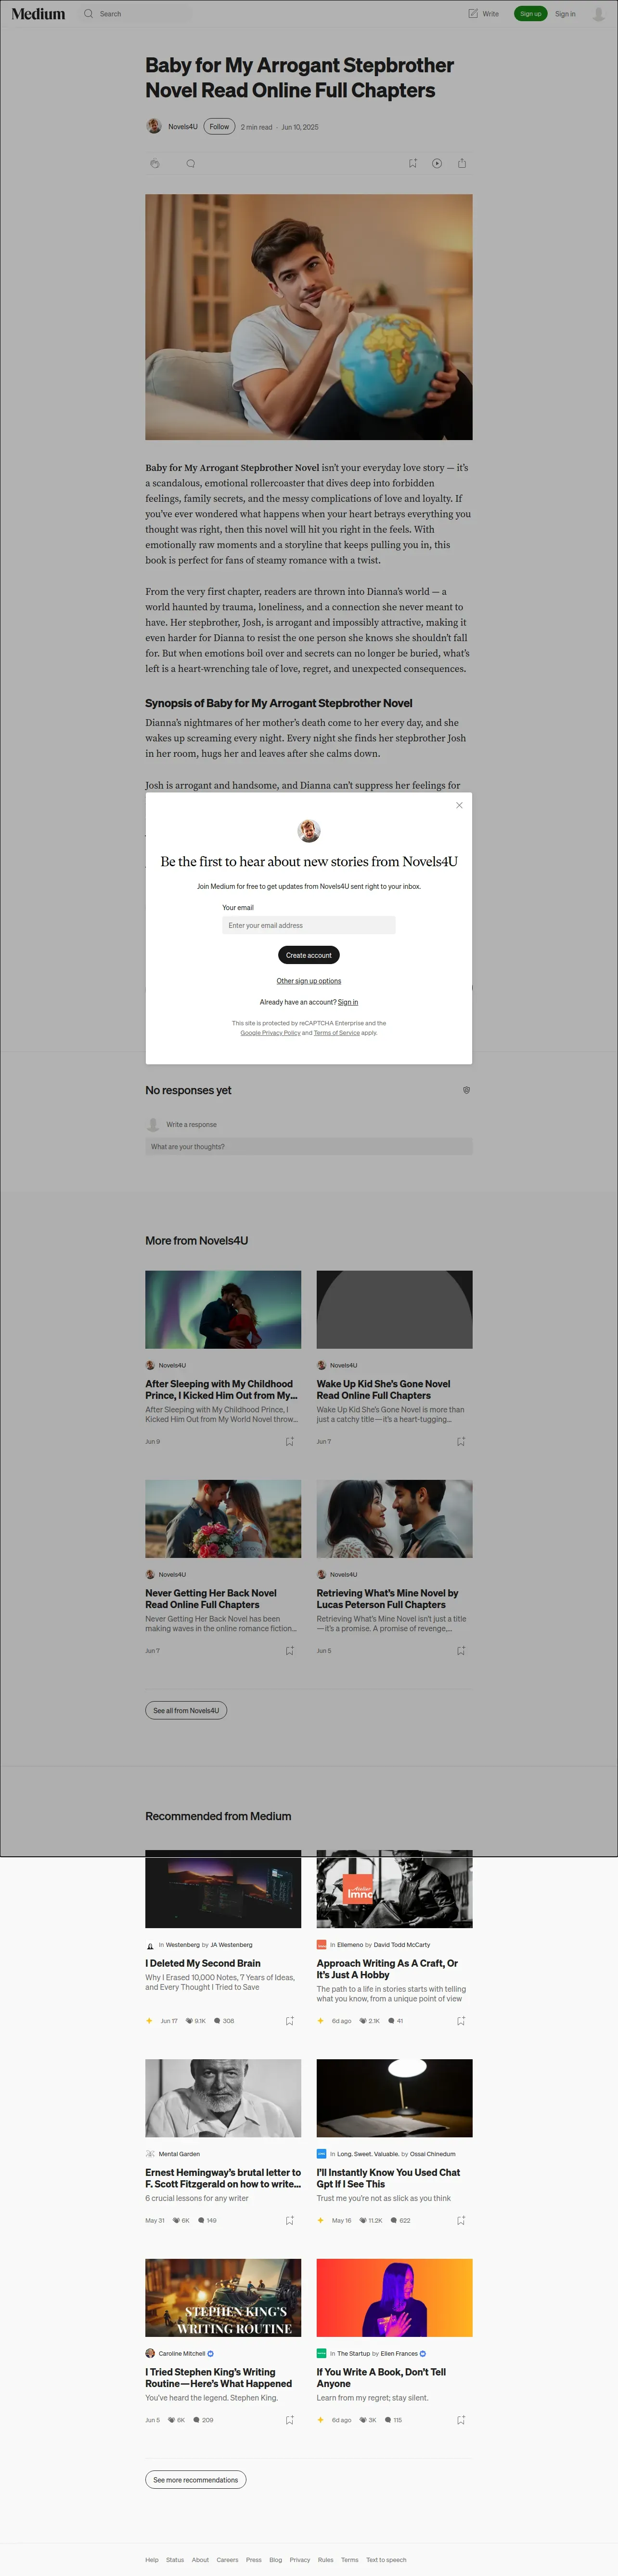Click Terms in the footer
Viewport: 618px width, 2576px height.
click(349, 2560)
